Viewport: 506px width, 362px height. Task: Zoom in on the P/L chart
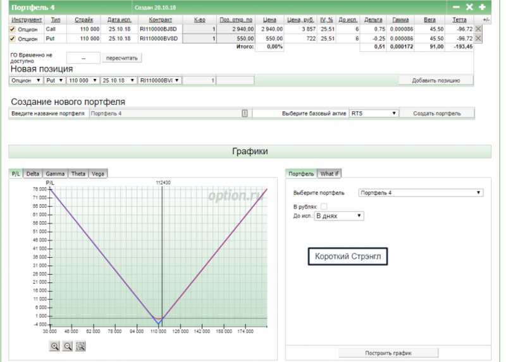54,346
